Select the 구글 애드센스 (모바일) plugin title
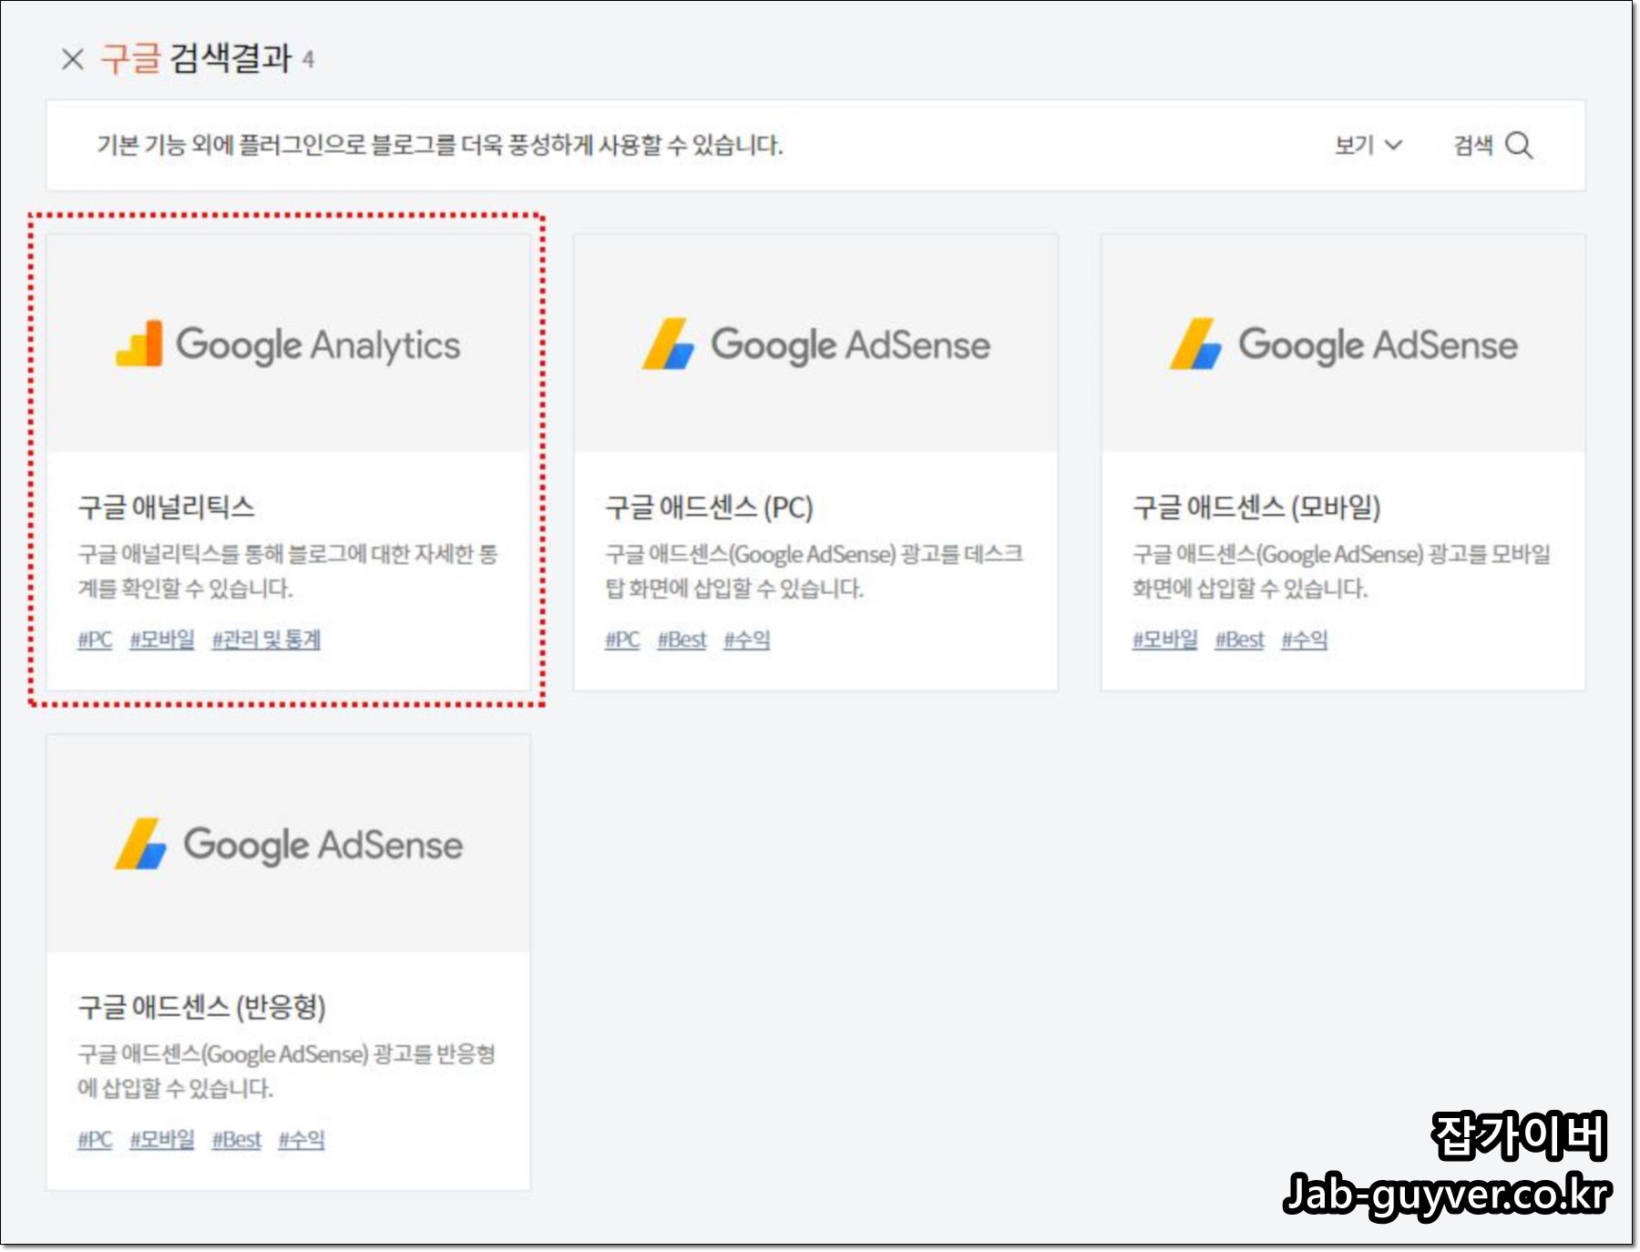 click(1256, 507)
